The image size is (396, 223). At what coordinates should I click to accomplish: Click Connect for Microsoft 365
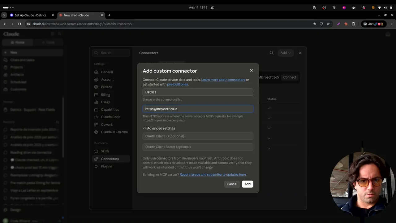pyautogui.click(x=290, y=77)
